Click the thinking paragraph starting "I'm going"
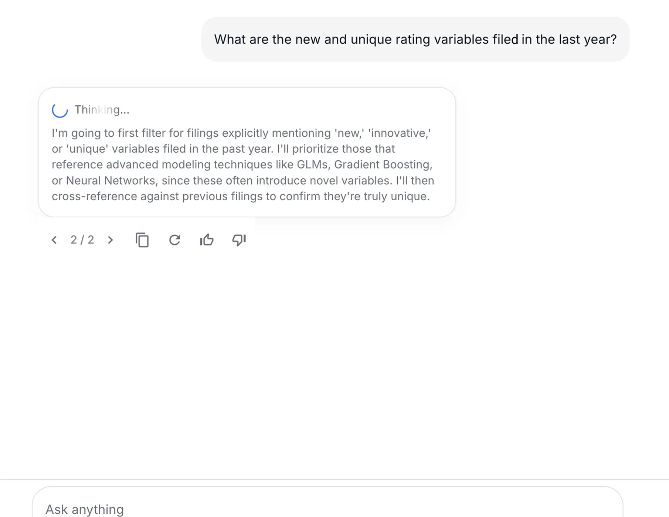 [243, 164]
